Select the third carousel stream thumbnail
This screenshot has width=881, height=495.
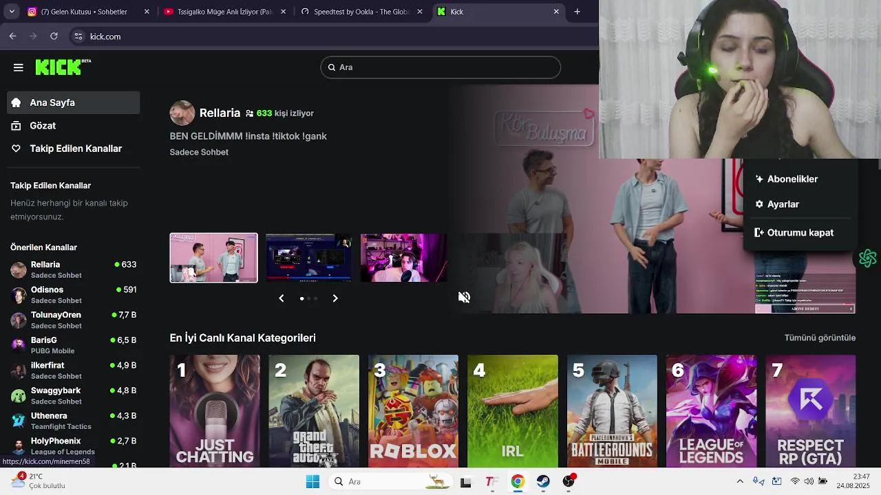[404, 258]
